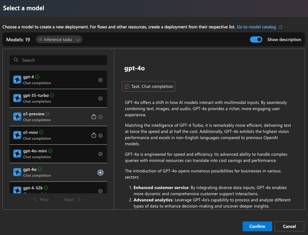Viewport: 308px width, 235px height.
Task: Click the chat bubble icon in Task label
Action: 127,87
